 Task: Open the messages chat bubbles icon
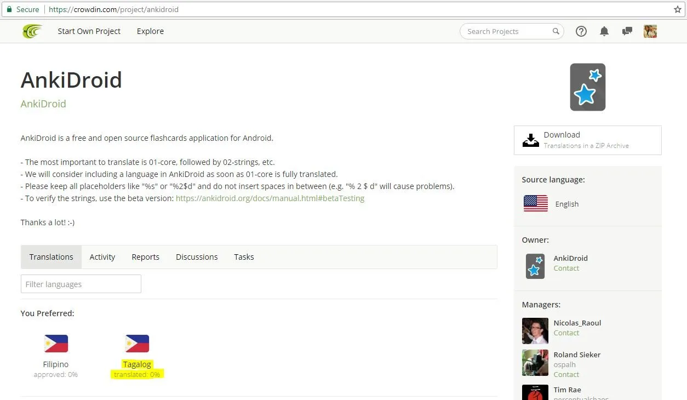(627, 31)
